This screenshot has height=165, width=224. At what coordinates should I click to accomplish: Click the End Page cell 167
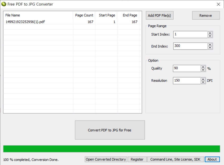(x=135, y=22)
